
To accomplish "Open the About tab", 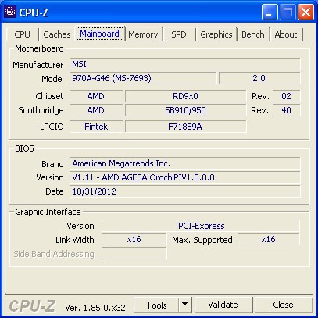I will click(x=286, y=34).
